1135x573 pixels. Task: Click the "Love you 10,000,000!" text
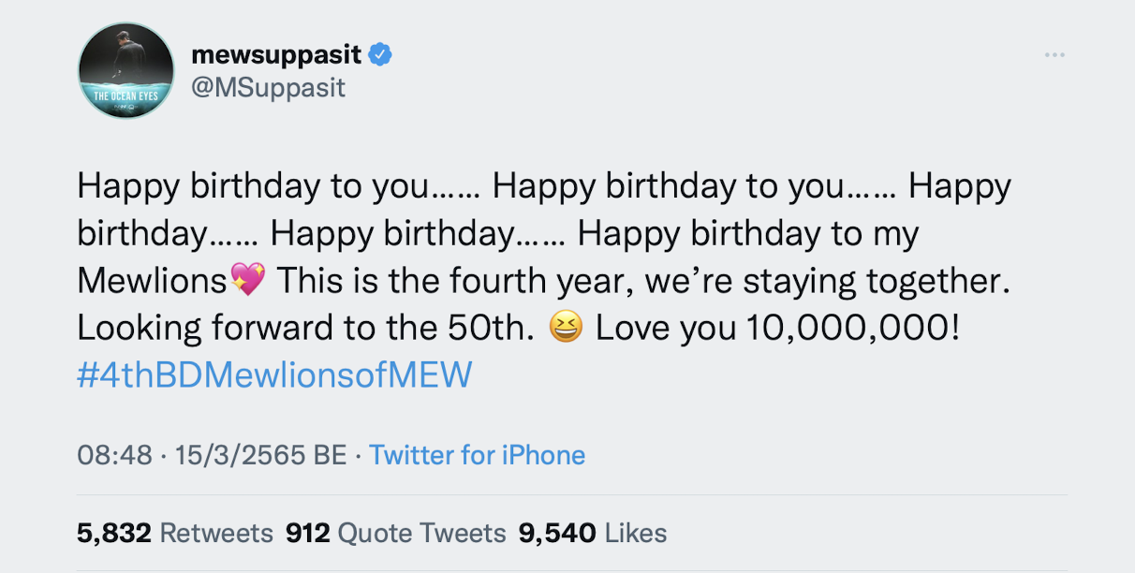pos(777,328)
